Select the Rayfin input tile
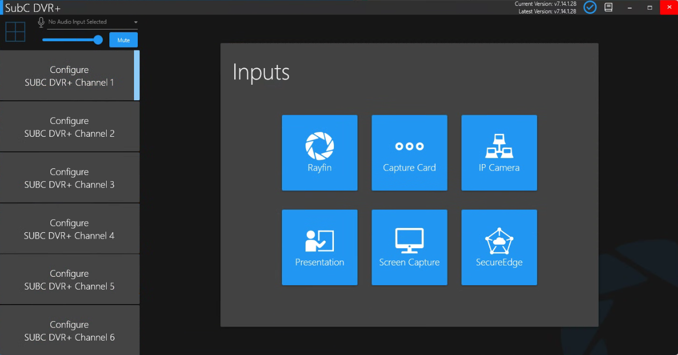Screen dimensions: 678x355 (x=319, y=152)
